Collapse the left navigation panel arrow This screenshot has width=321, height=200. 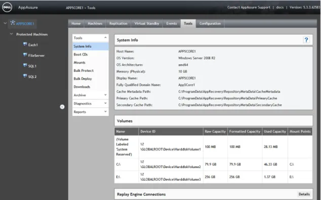pos(62,107)
